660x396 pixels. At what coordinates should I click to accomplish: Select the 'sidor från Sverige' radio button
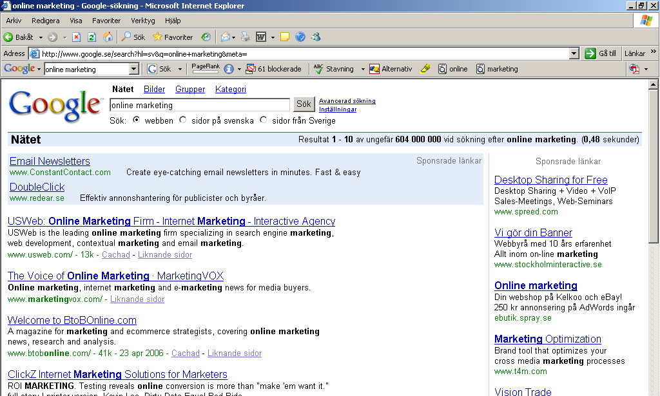(x=264, y=120)
